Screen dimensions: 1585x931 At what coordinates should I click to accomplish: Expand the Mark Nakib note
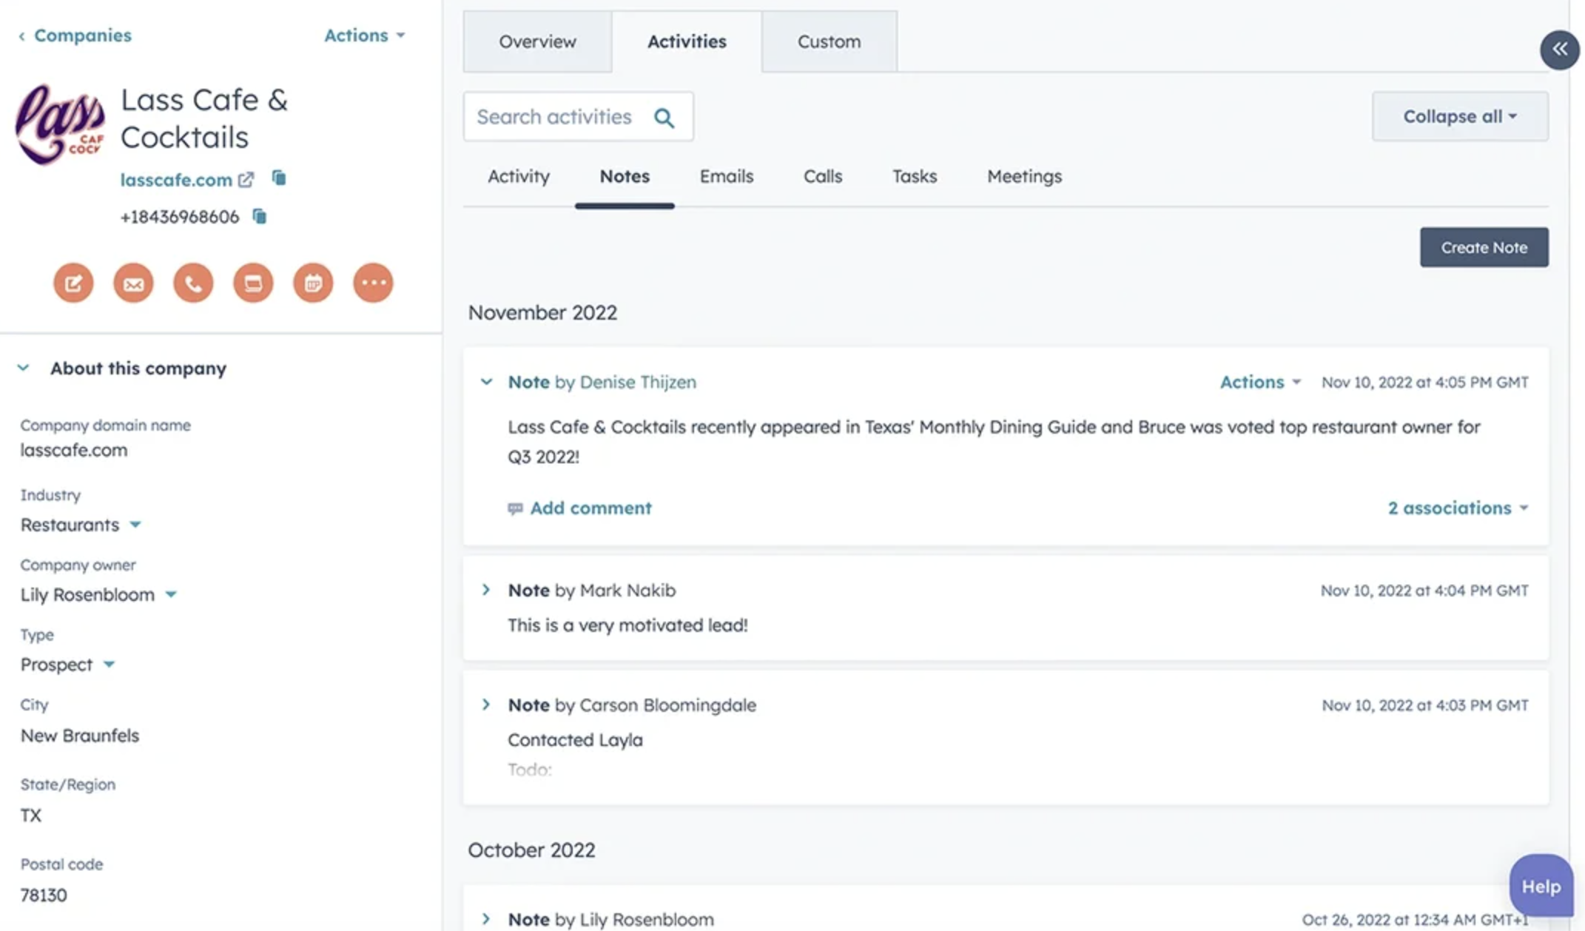click(x=486, y=590)
